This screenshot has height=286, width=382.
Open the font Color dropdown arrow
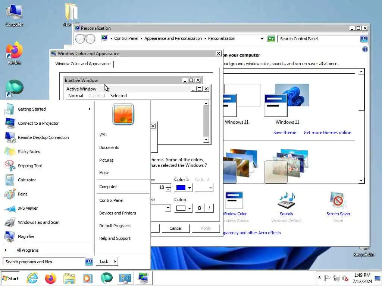pos(190,208)
